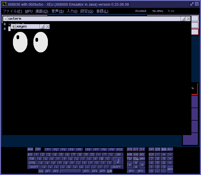Click the numpad 0 key
The image size is (201, 175).
coord(152,171)
